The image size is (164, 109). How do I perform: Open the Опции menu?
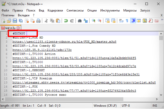92,10
